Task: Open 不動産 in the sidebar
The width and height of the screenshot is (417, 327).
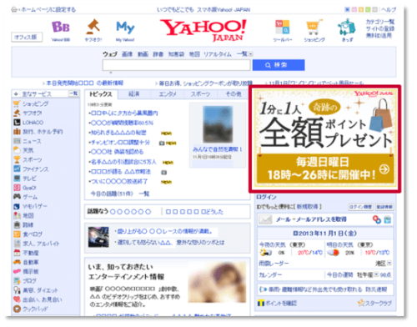Action: pos(31,253)
